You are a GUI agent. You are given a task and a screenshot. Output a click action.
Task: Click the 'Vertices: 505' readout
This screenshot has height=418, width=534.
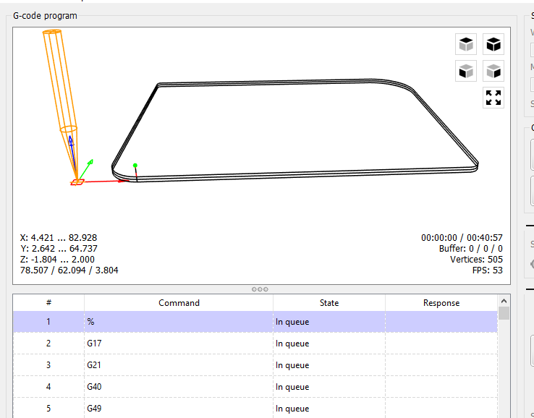pos(476,260)
